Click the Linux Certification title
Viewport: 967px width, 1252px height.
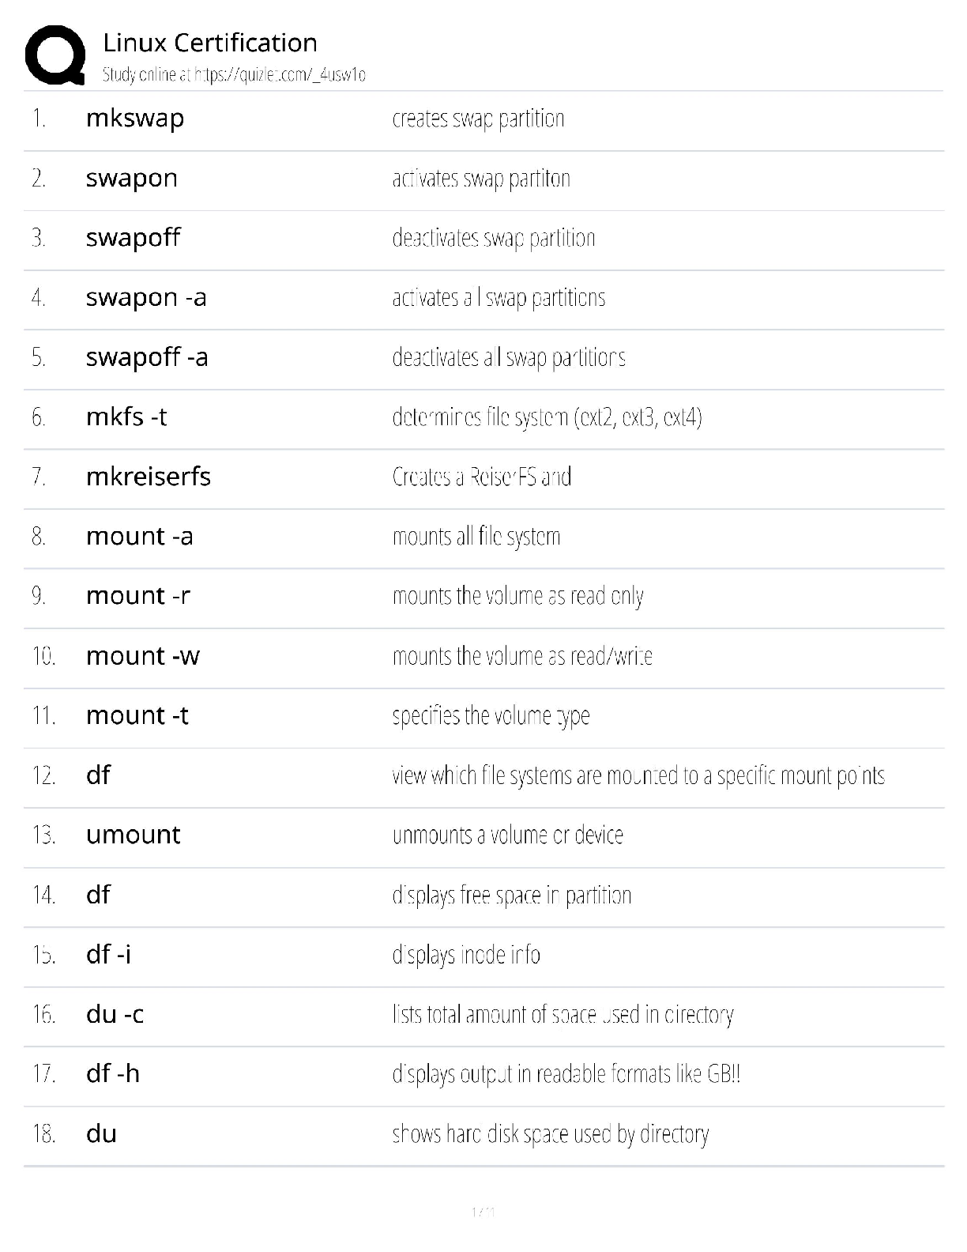(x=210, y=43)
